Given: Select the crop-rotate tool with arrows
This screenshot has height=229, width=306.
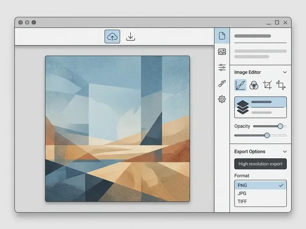Looking at the screenshot, I should (281, 85).
